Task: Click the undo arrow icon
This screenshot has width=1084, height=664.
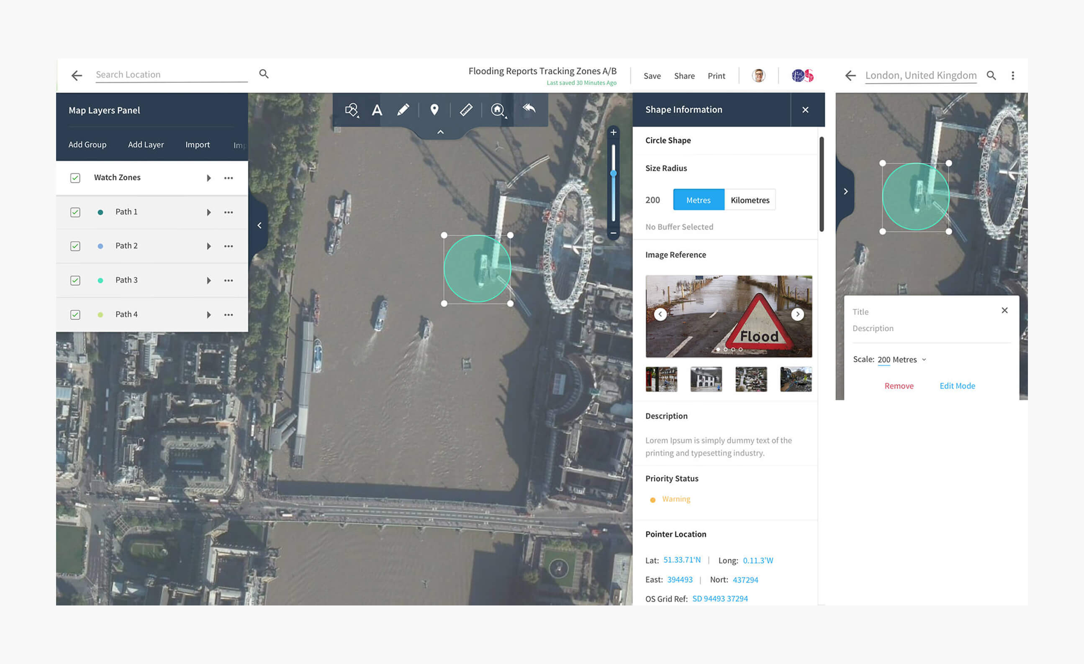Action: 529,108
